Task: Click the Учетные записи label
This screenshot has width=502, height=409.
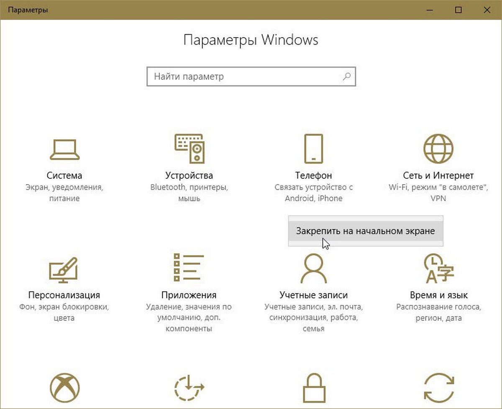Action: pyautogui.click(x=313, y=295)
